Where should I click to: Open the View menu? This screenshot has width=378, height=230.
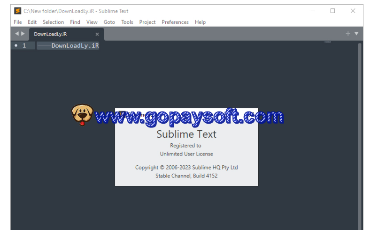tap(92, 22)
